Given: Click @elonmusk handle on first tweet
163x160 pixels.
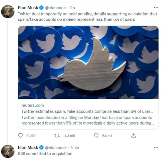Looking at the screenshot, I should tap(56, 8).
